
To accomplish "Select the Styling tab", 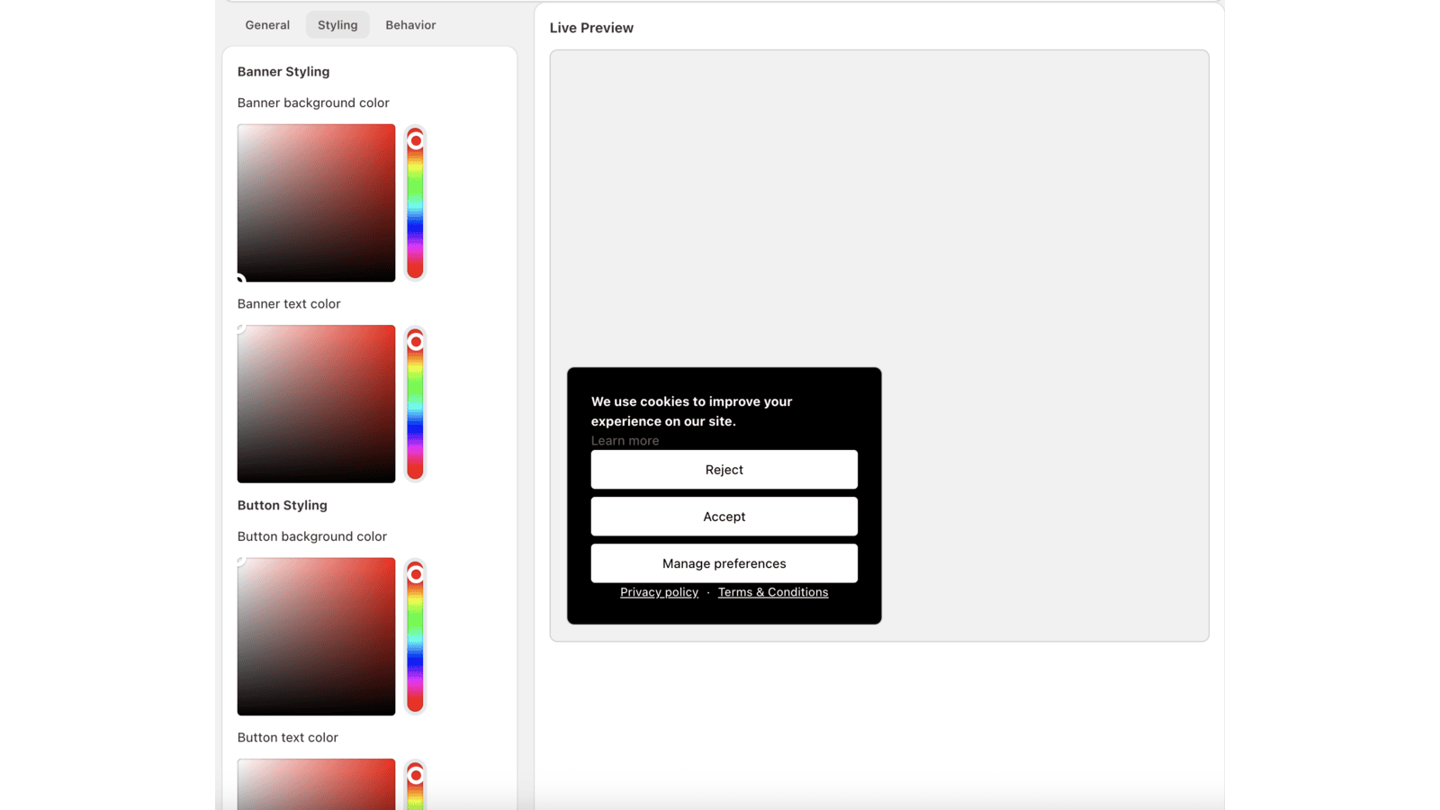I will coord(337,25).
